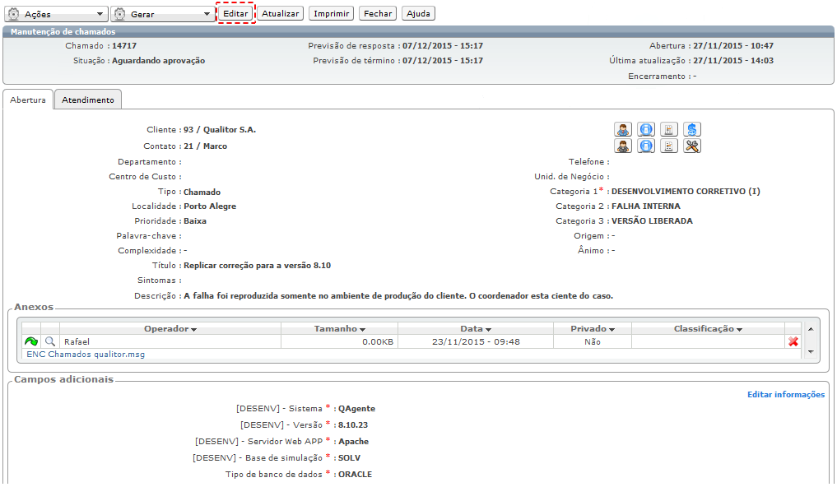Click the Editar button
This screenshot has height=487, width=837.
pyautogui.click(x=235, y=13)
